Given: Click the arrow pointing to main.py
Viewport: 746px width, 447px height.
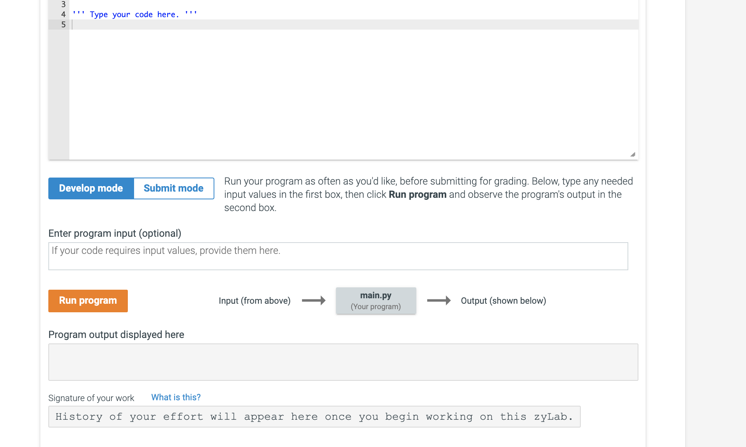Looking at the screenshot, I should click(314, 301).
